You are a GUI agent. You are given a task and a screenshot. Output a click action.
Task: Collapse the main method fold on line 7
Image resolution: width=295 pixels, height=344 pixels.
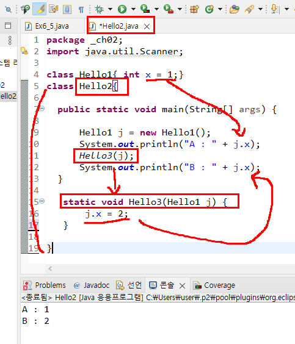click(42, 108)
